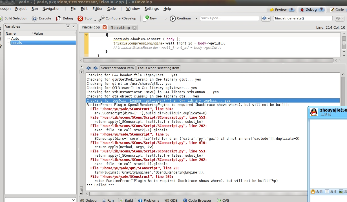Image resolution: width=347 pixels, height=202 pixels.
Task: Open the Navigation menu
Action: 51,9
